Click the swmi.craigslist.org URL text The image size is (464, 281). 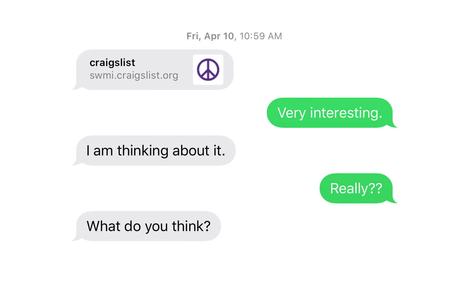tap(134, 76)
